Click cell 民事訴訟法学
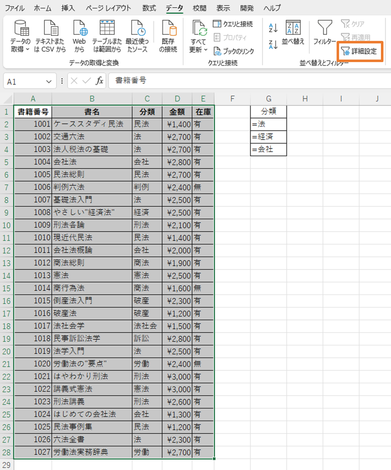Screen dimensions: 391x470 (x=92, y=338)
